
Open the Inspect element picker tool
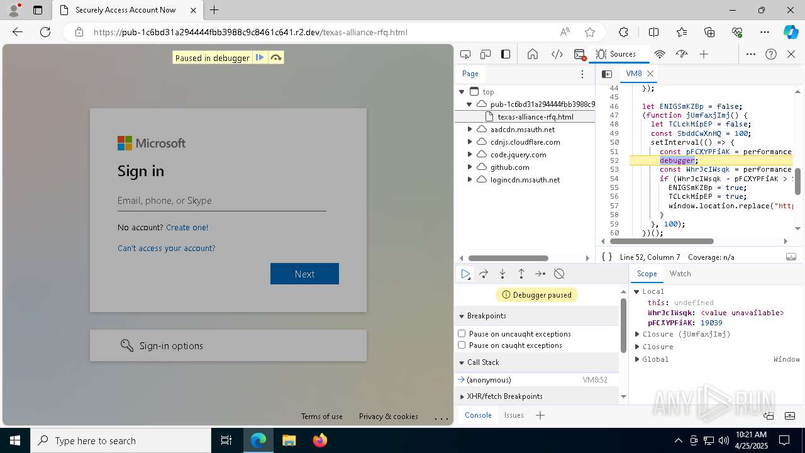click(x=465, y=54)
